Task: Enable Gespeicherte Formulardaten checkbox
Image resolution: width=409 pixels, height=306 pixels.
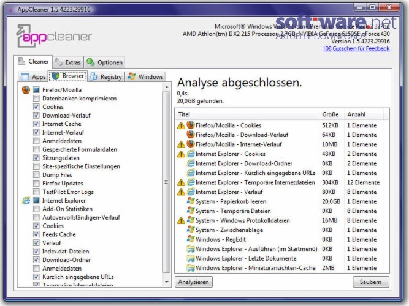Action: click(x=36, y=149)
